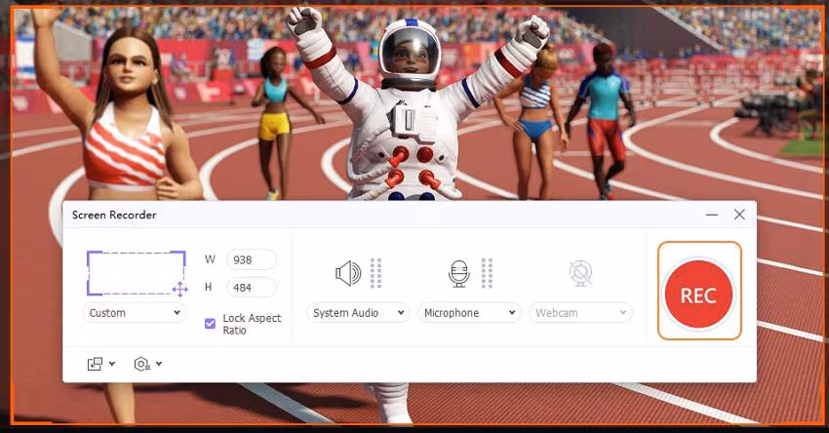Open the Webcam dropdown
Viewport: 829px width, 433px height.
[x=580, y=313]
